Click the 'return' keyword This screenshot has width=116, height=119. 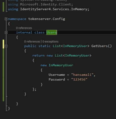[38, 55]
